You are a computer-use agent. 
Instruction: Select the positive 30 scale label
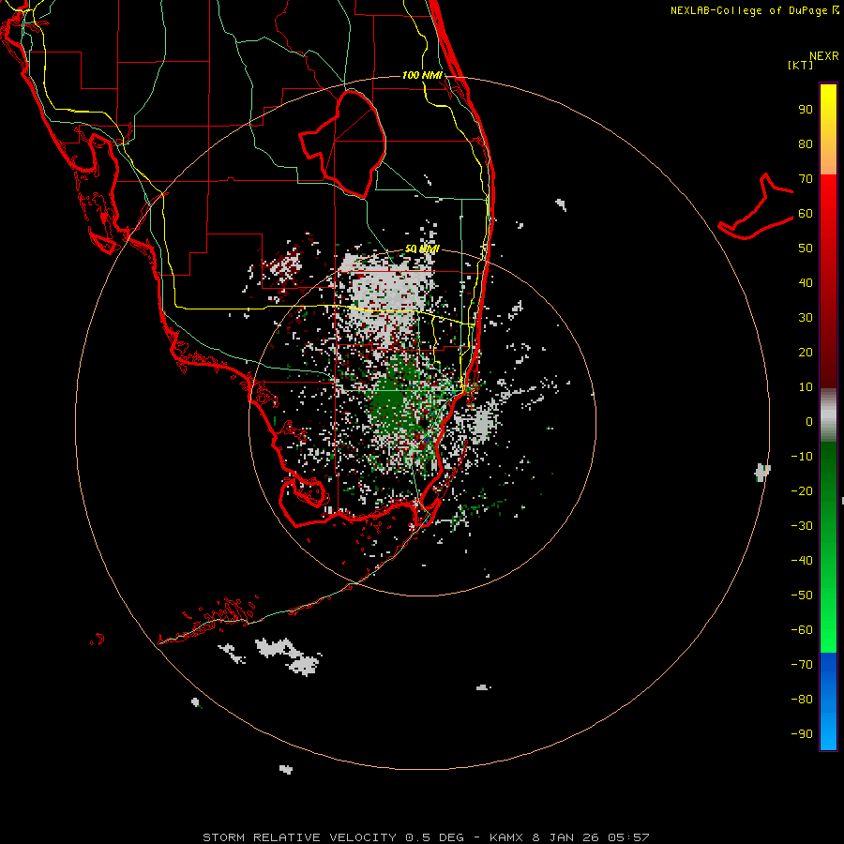coord(806,318)
